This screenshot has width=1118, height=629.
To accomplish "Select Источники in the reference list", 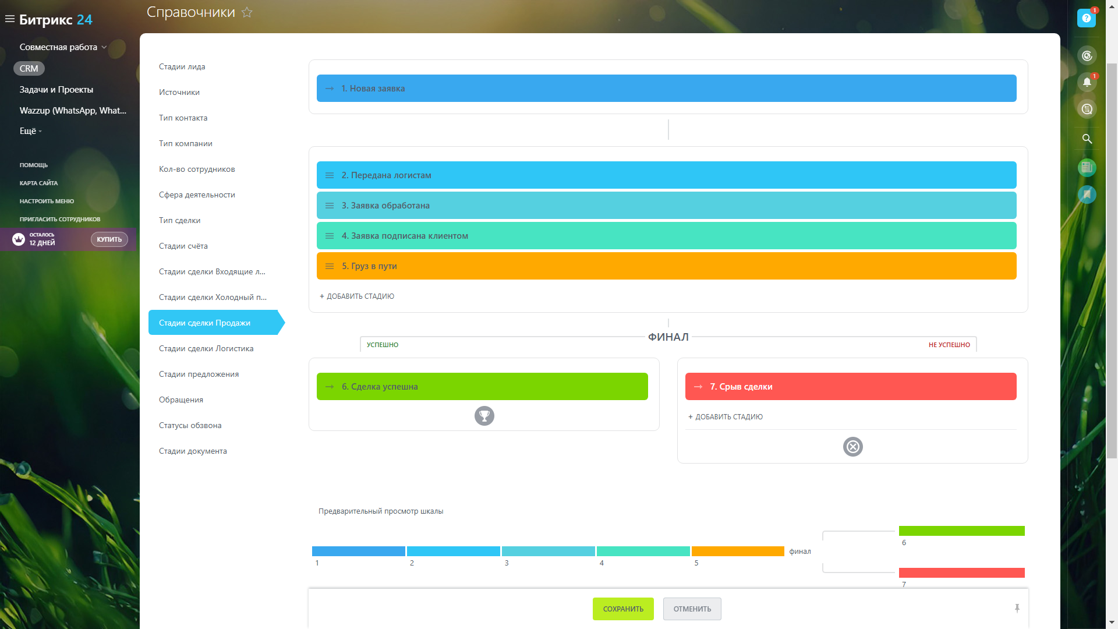I will [x=179, y=92].
